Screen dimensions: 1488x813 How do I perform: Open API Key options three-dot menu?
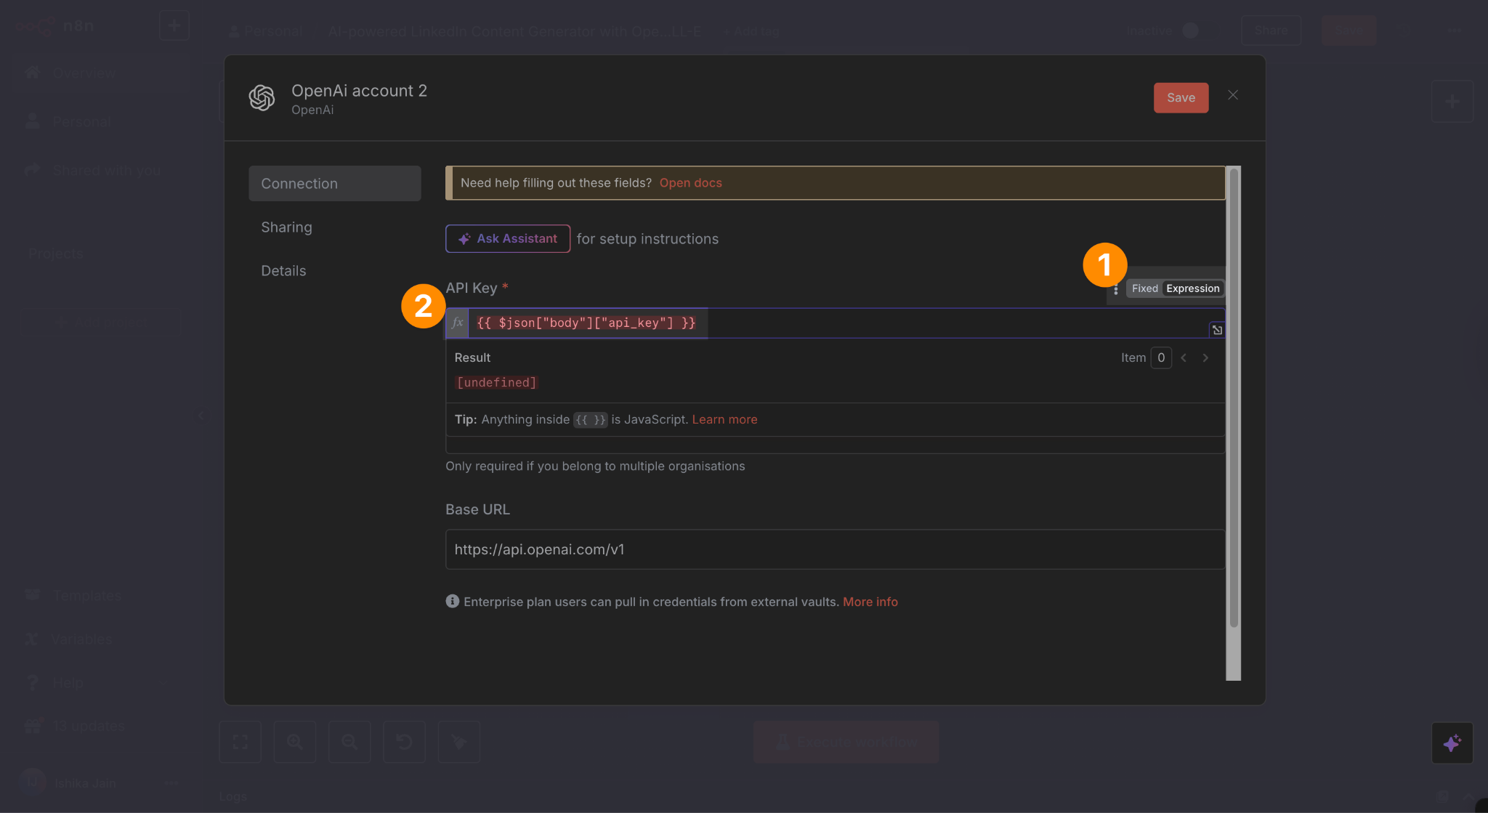[1116, 289]
